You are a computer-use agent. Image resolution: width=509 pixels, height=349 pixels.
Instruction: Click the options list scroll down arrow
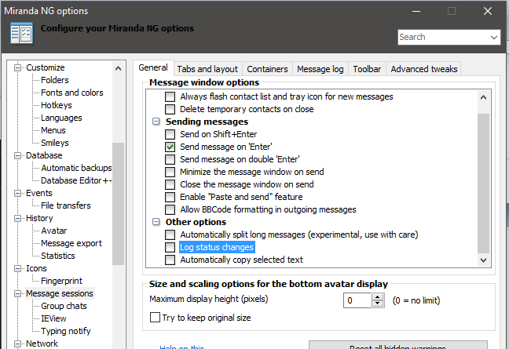[x=483, y=260]
